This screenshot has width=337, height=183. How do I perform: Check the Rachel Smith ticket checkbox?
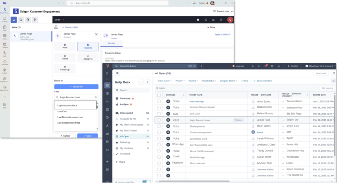point(159,107)
